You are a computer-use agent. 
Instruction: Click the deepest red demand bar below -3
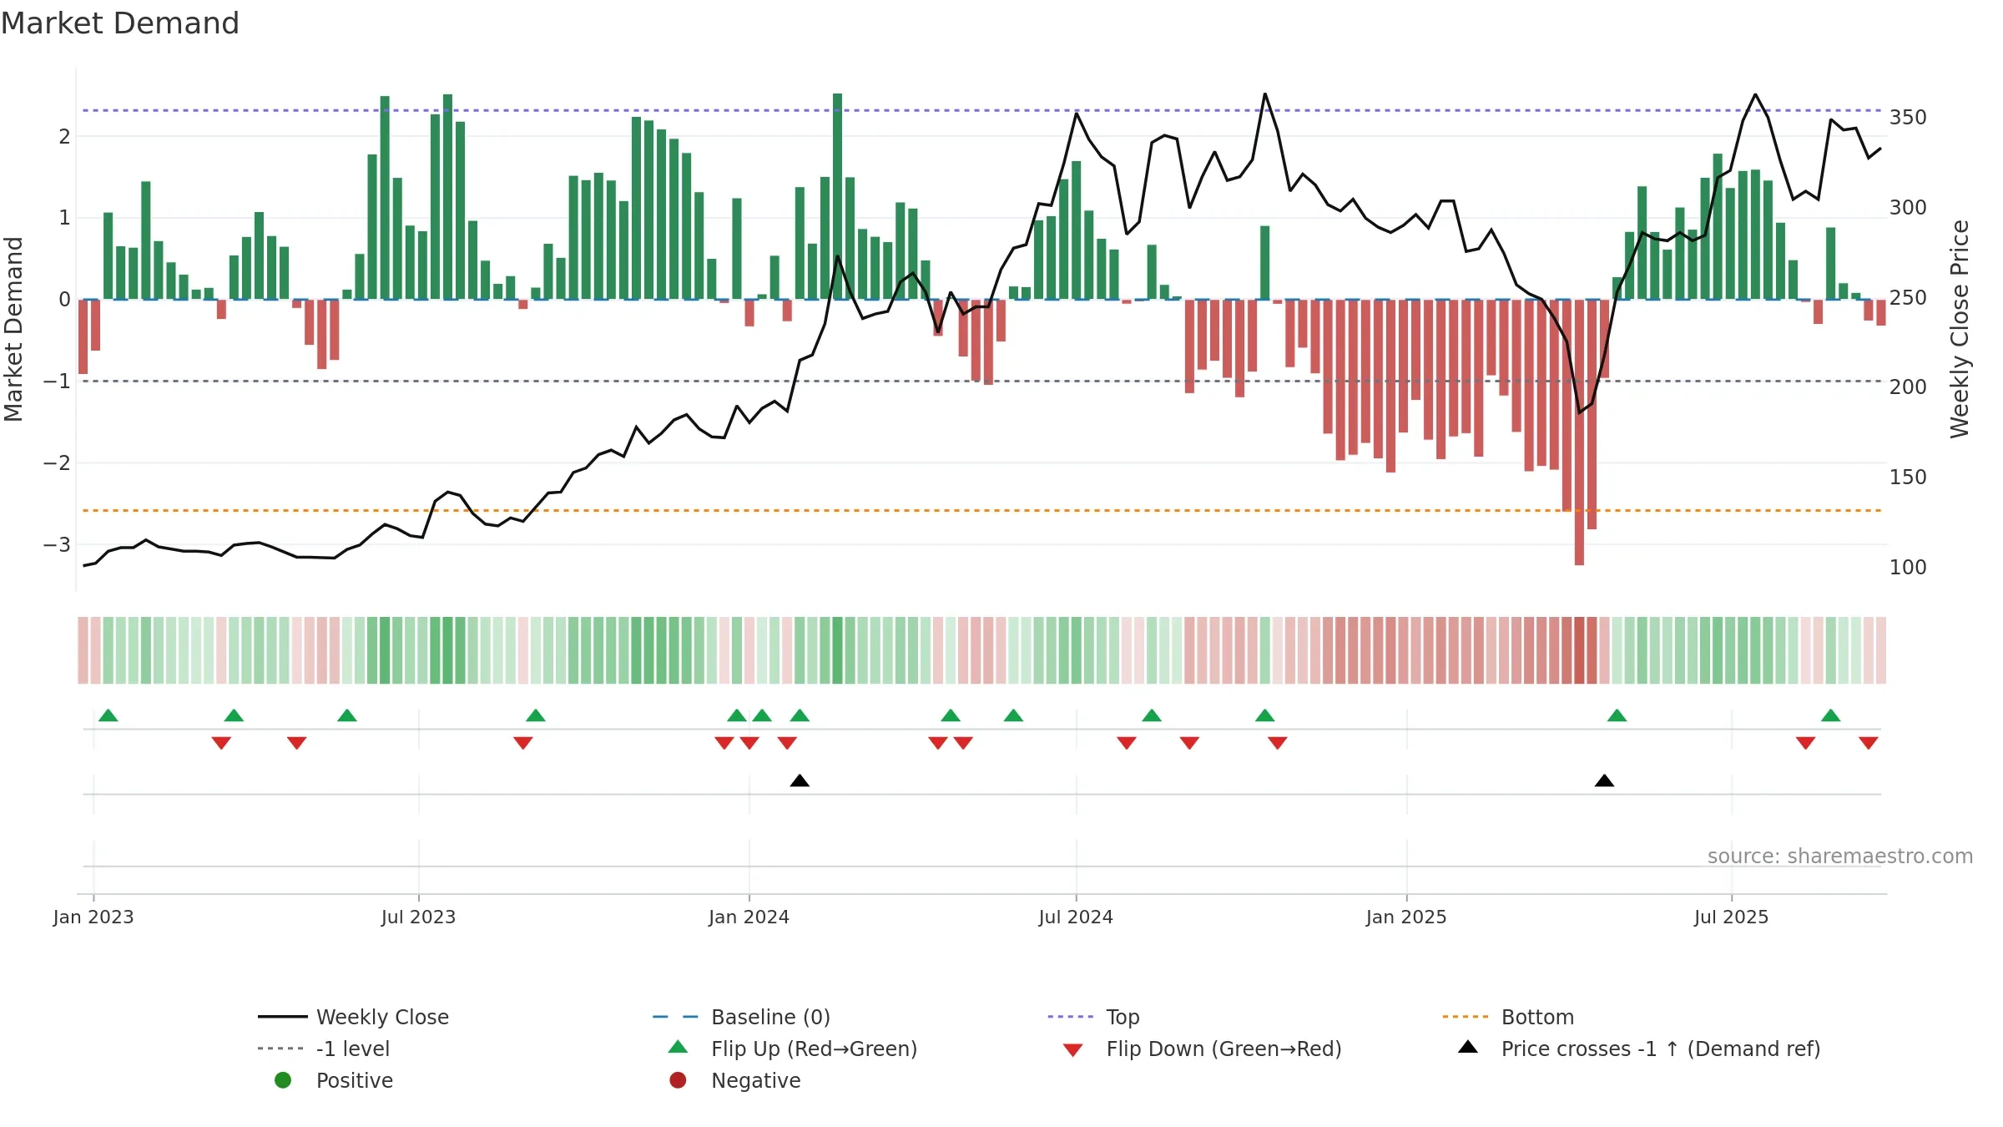pyautogui.click(x=1579, y=432)
